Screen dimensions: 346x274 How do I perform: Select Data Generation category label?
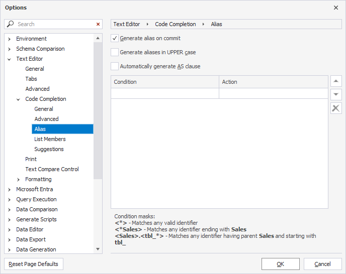point(36,249)
